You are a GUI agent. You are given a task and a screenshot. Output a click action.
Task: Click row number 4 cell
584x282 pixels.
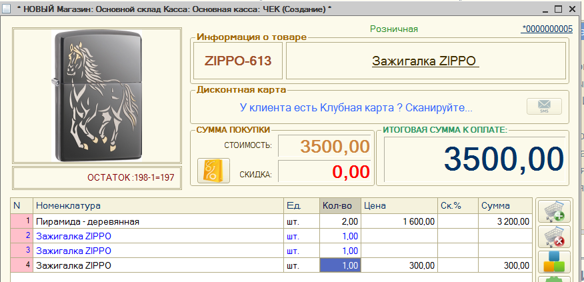22,265
